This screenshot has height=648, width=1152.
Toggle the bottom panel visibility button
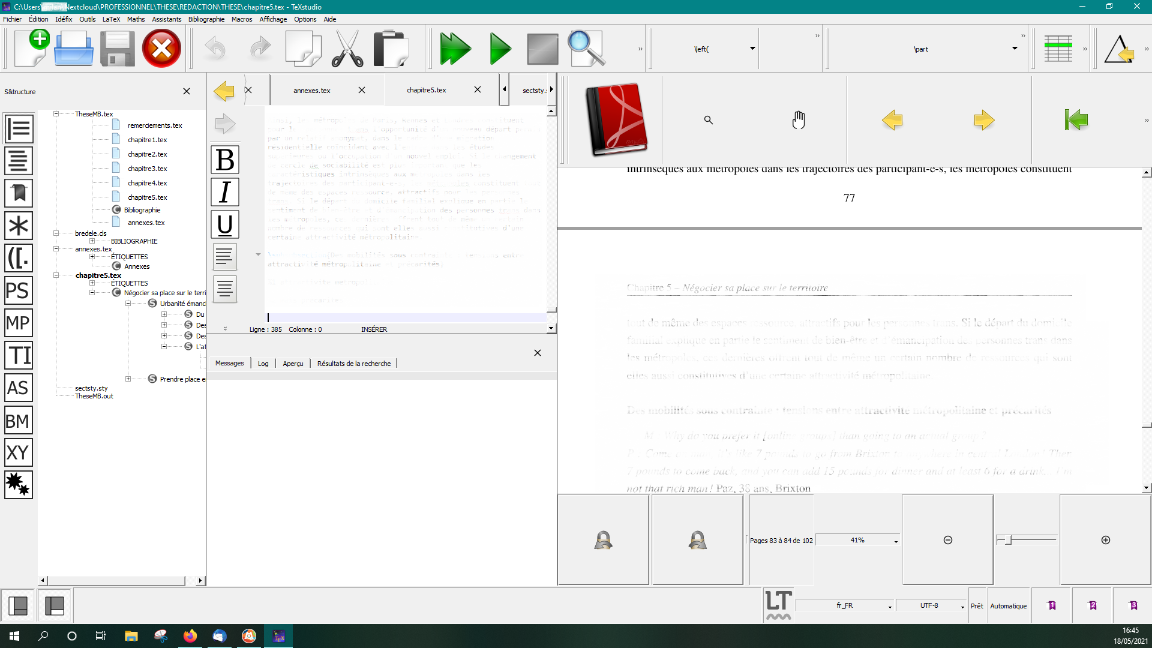(x=54, y=605)
